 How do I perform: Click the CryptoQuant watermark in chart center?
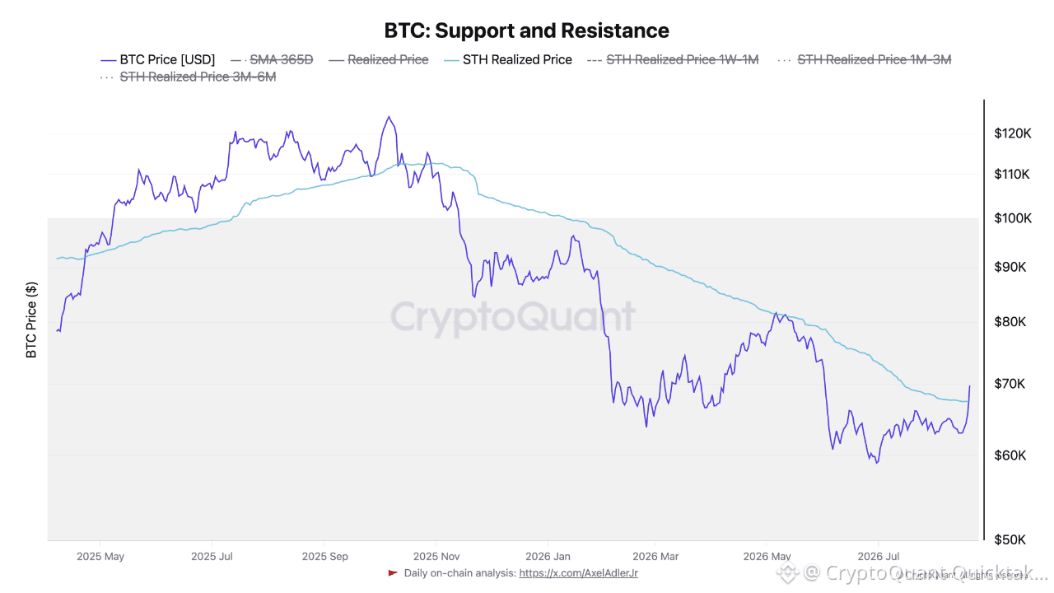(x=512, y=317)
